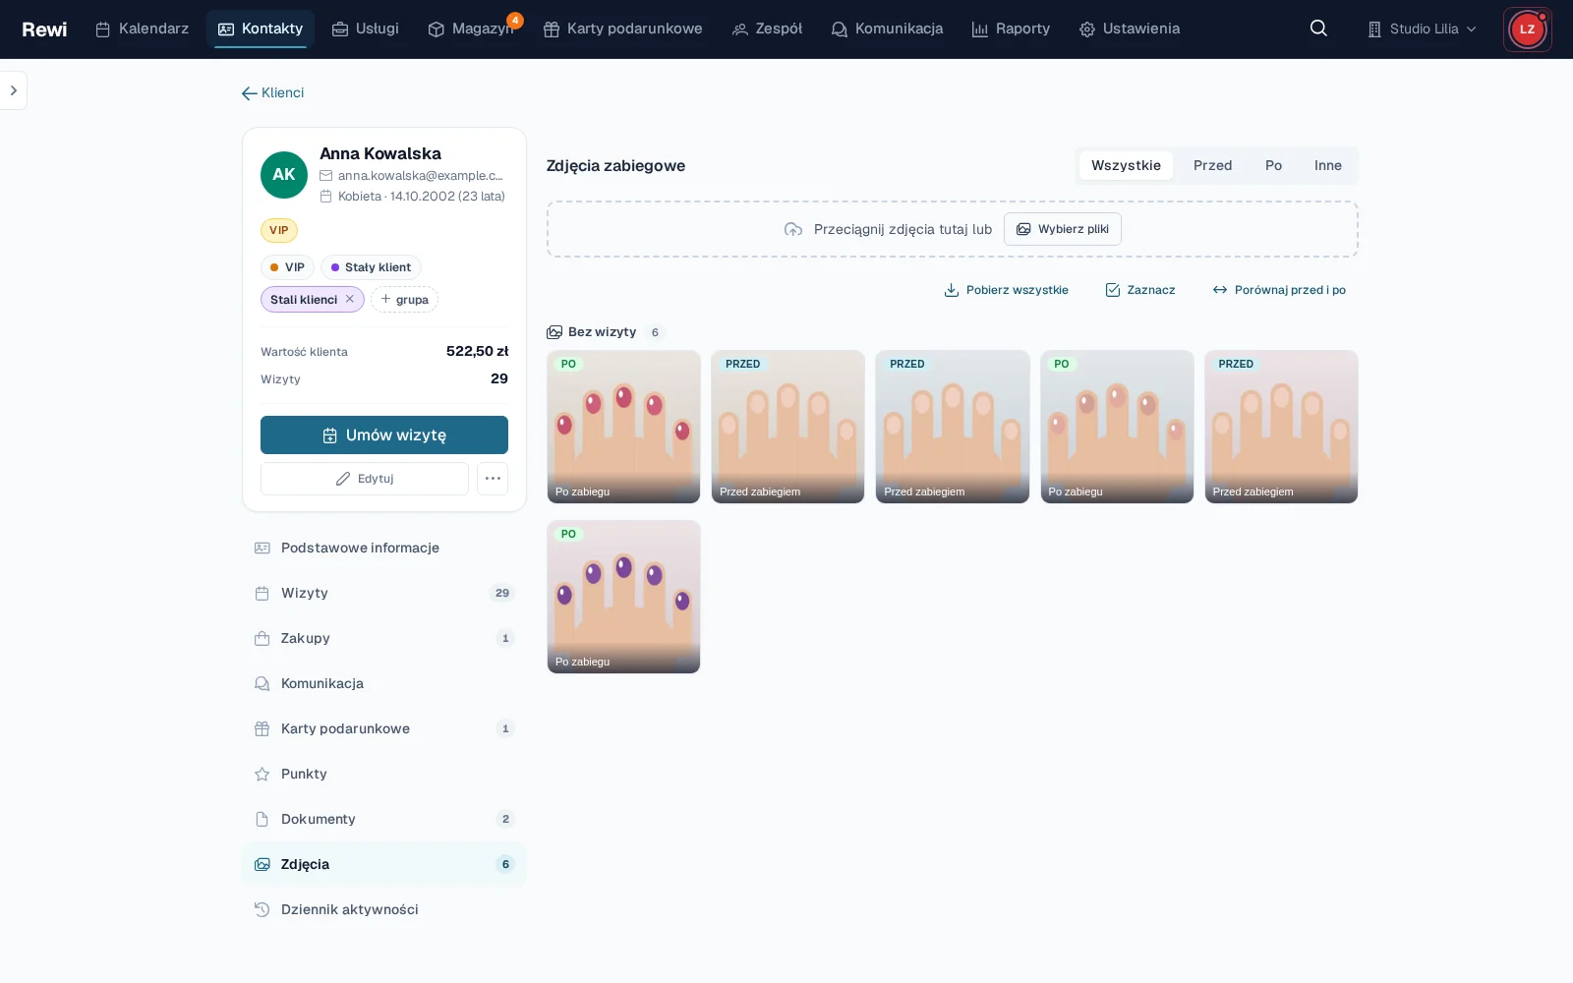Viewport: 1573px width, 983px height.
Task: Open the Wizyty section with 29
Action: [384, 593]
